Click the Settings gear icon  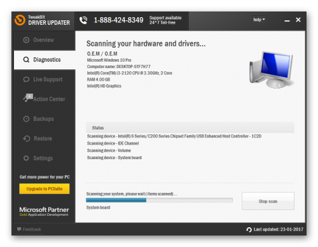[x=26, y=158]
